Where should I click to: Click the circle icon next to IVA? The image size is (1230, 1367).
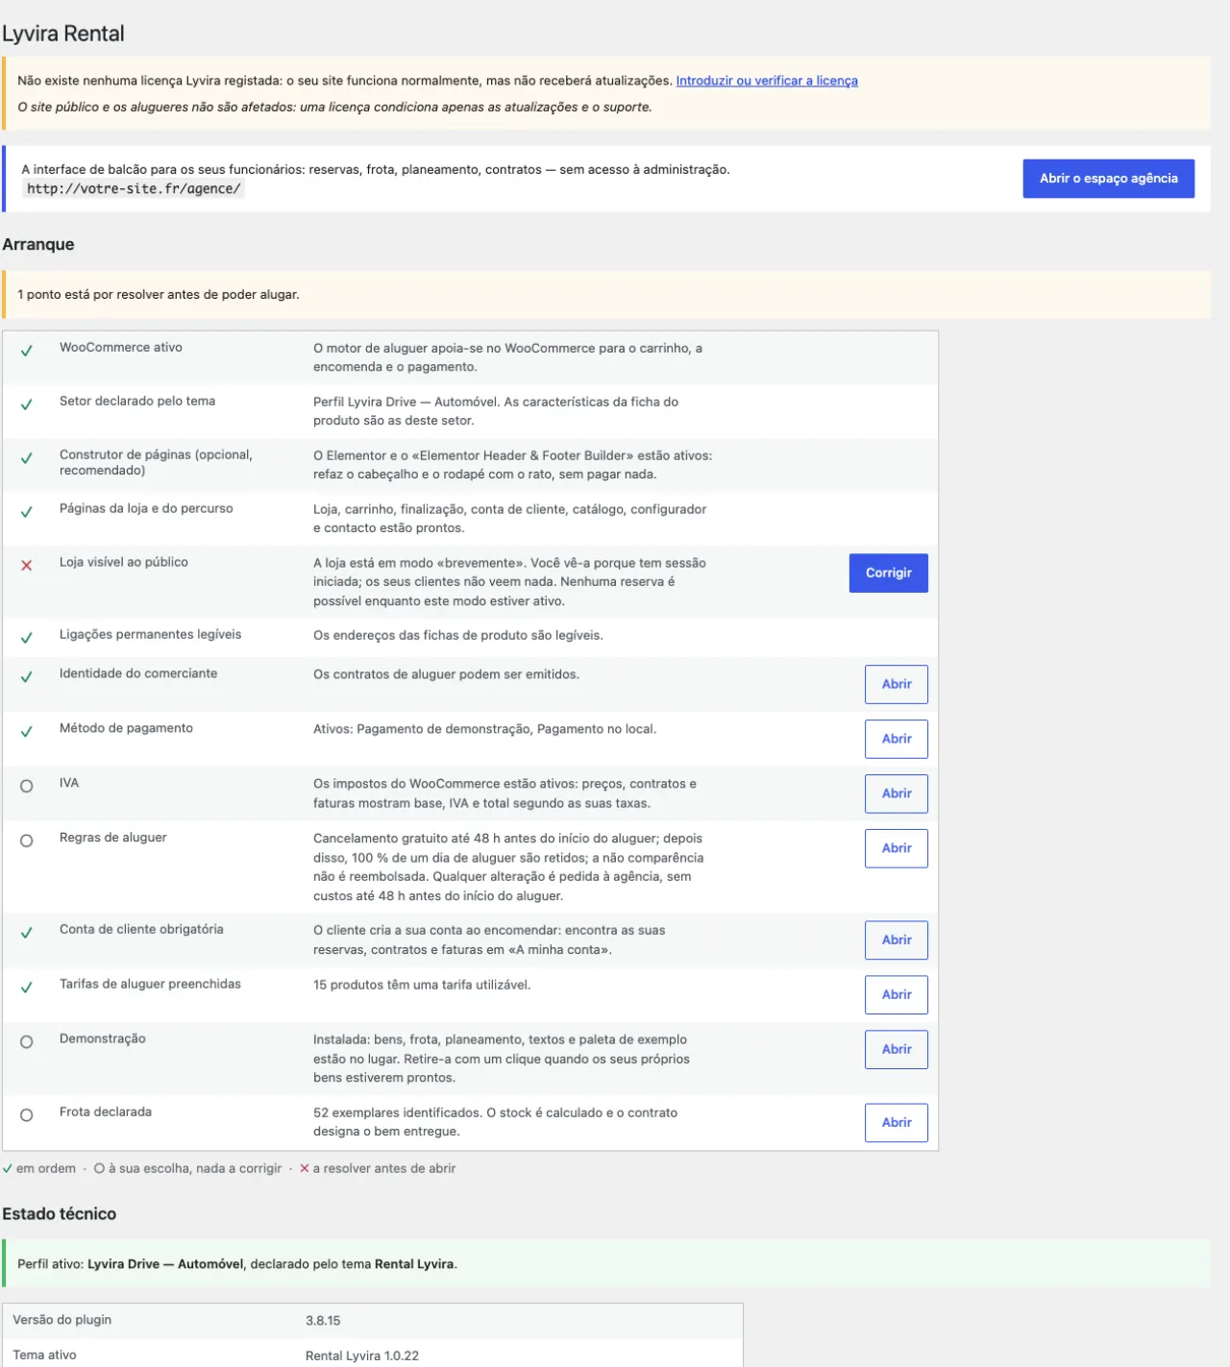[x=27, y=786]
